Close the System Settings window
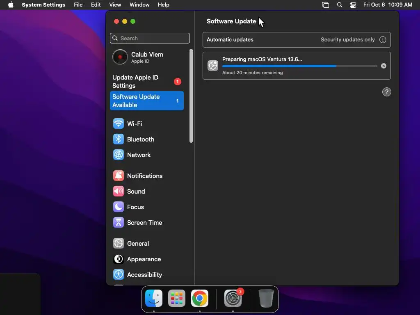 tap(116, 21)
